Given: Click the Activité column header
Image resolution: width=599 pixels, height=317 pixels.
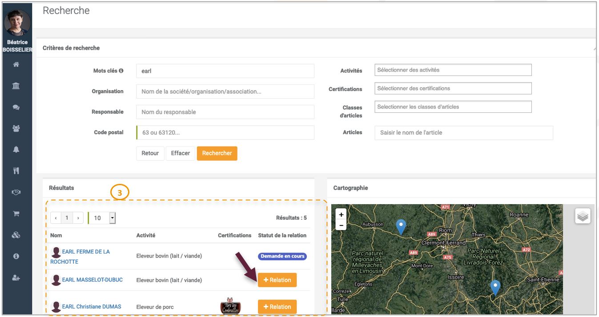Looking at the screenshot, I should click(x=146, y=235).
